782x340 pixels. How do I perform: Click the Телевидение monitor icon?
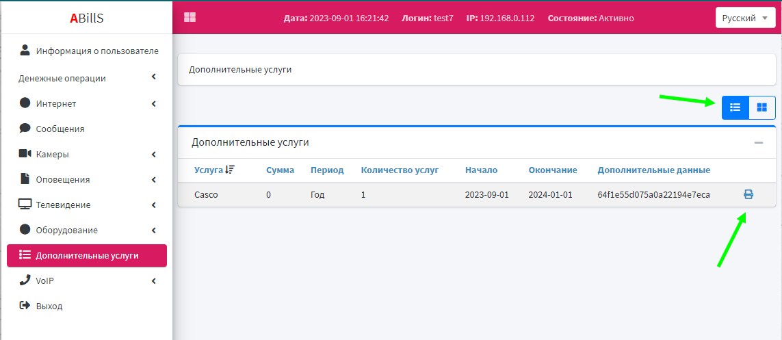25,204
